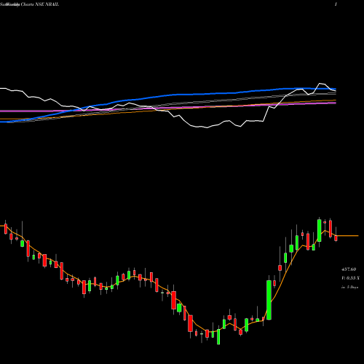Click the 457.69 price label
This screenshot has height=364, width=364.
[349, 269]
